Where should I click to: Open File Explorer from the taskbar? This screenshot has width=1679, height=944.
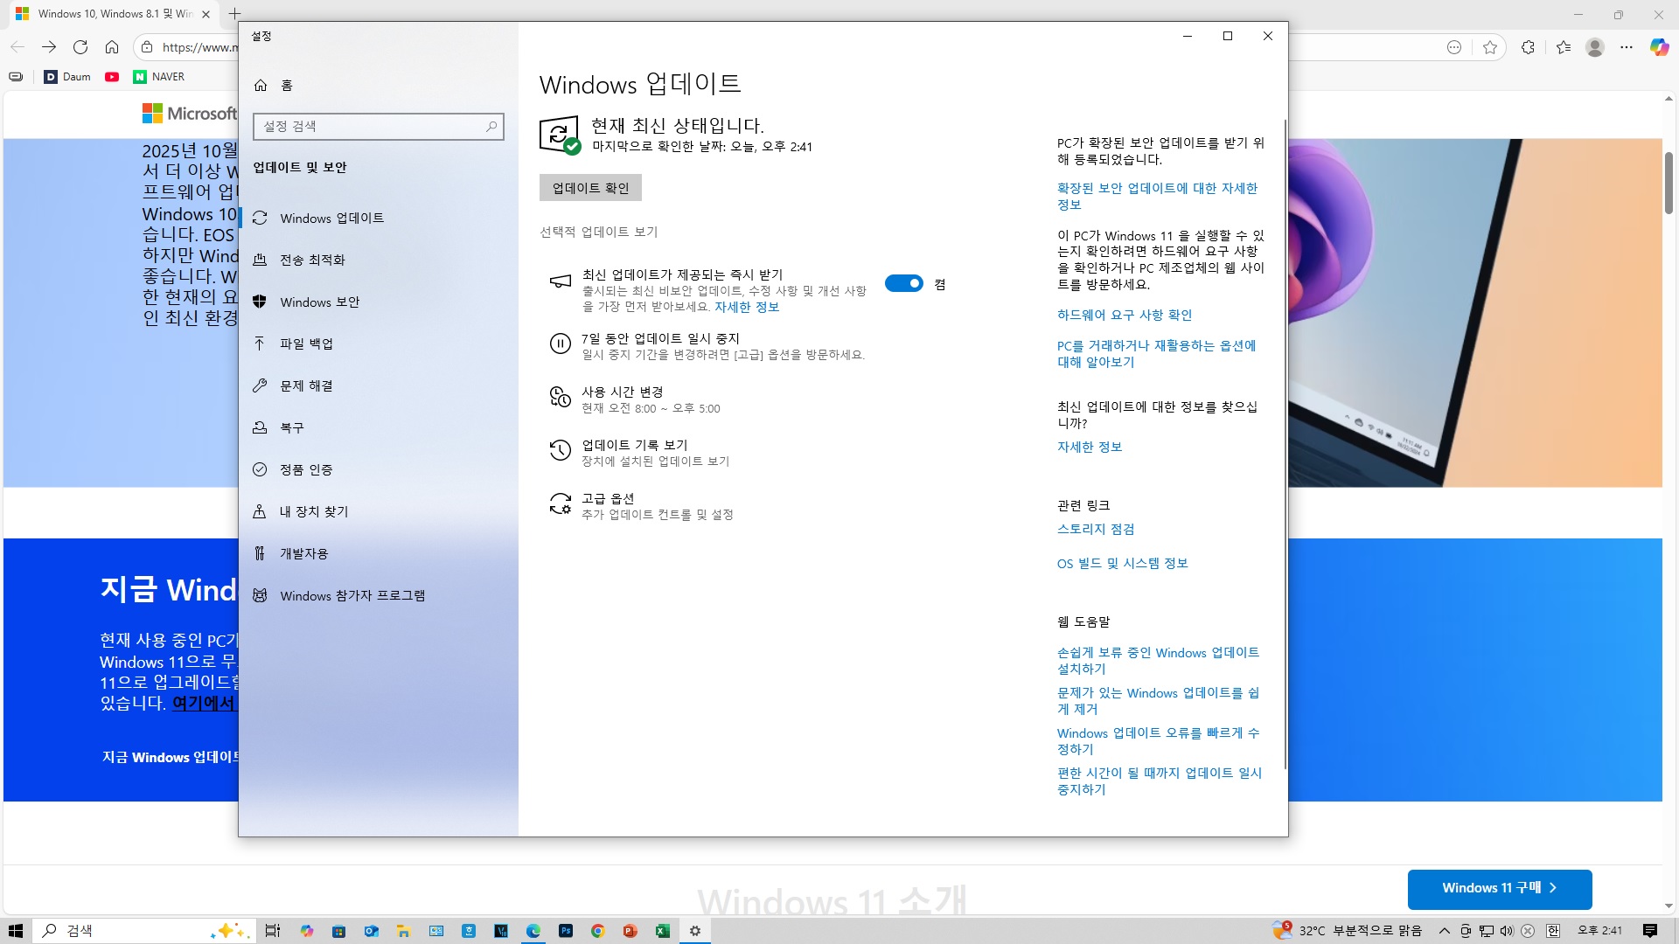click(x=403, y=931)
